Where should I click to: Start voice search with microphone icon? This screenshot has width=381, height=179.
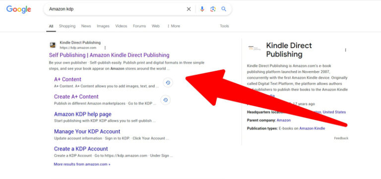pos(202,9)
